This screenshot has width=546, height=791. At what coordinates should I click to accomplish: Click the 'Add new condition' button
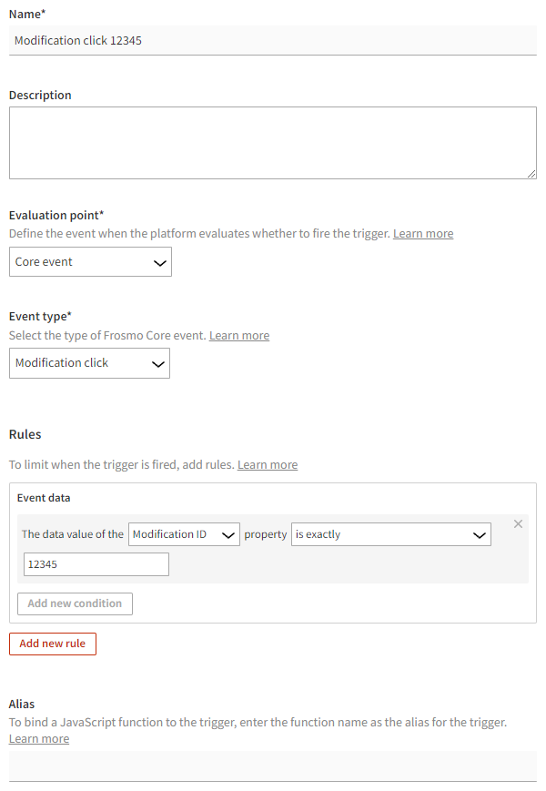click(74, 603)
